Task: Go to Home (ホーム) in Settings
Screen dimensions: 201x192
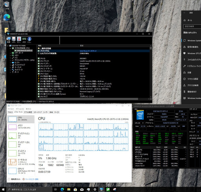Action: coord(188,20)
